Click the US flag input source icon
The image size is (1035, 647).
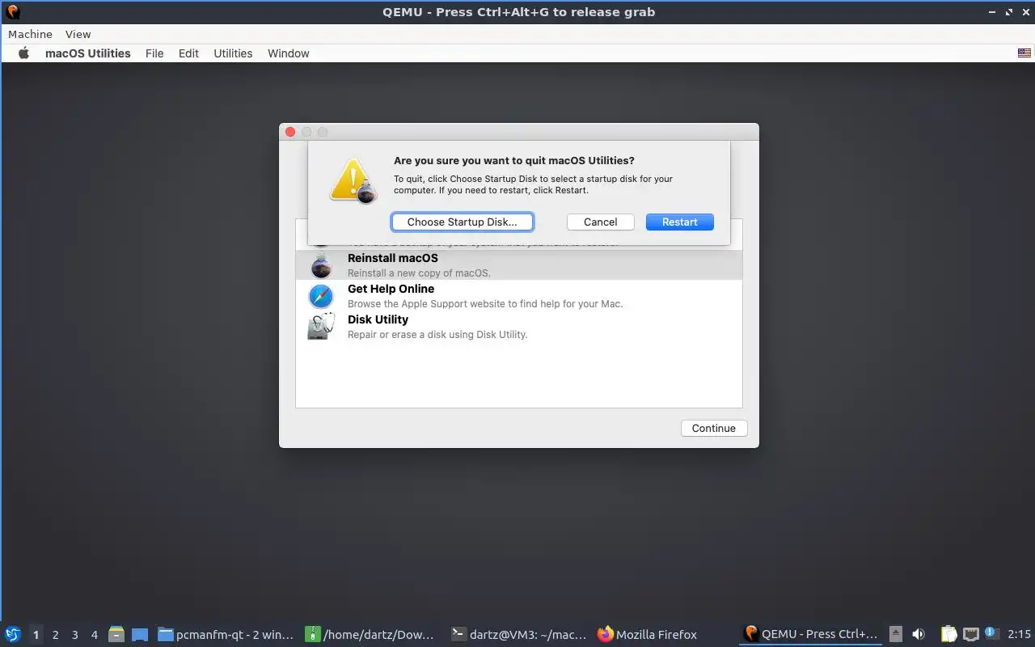point(1024,53)
